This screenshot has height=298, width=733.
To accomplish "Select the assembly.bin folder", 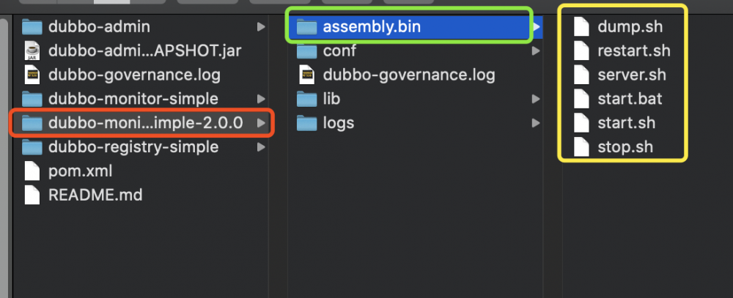I will (372, 27).
